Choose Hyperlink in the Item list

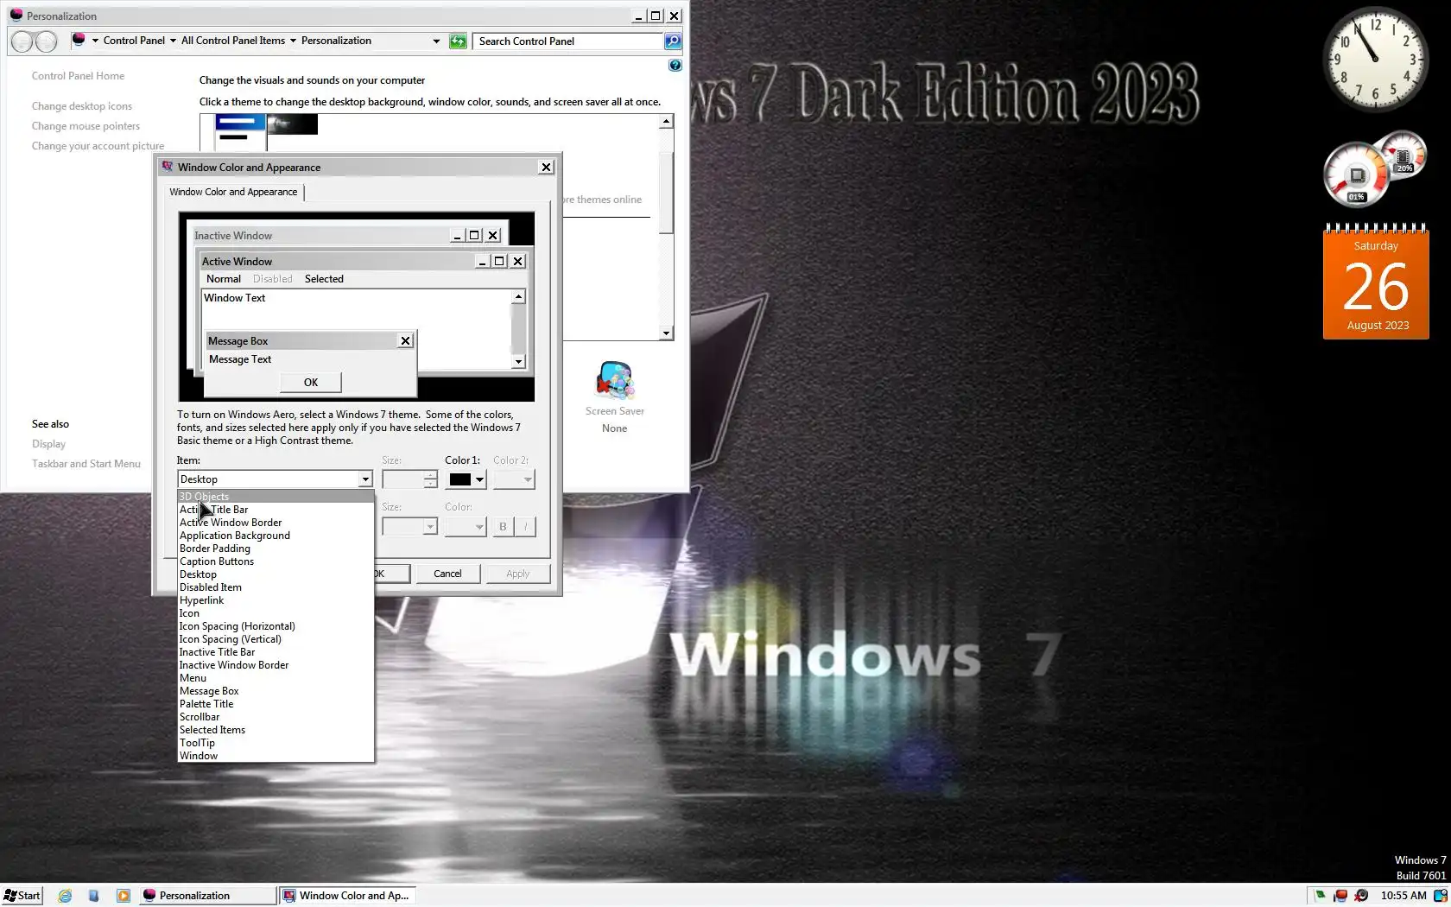pos(276,600)
